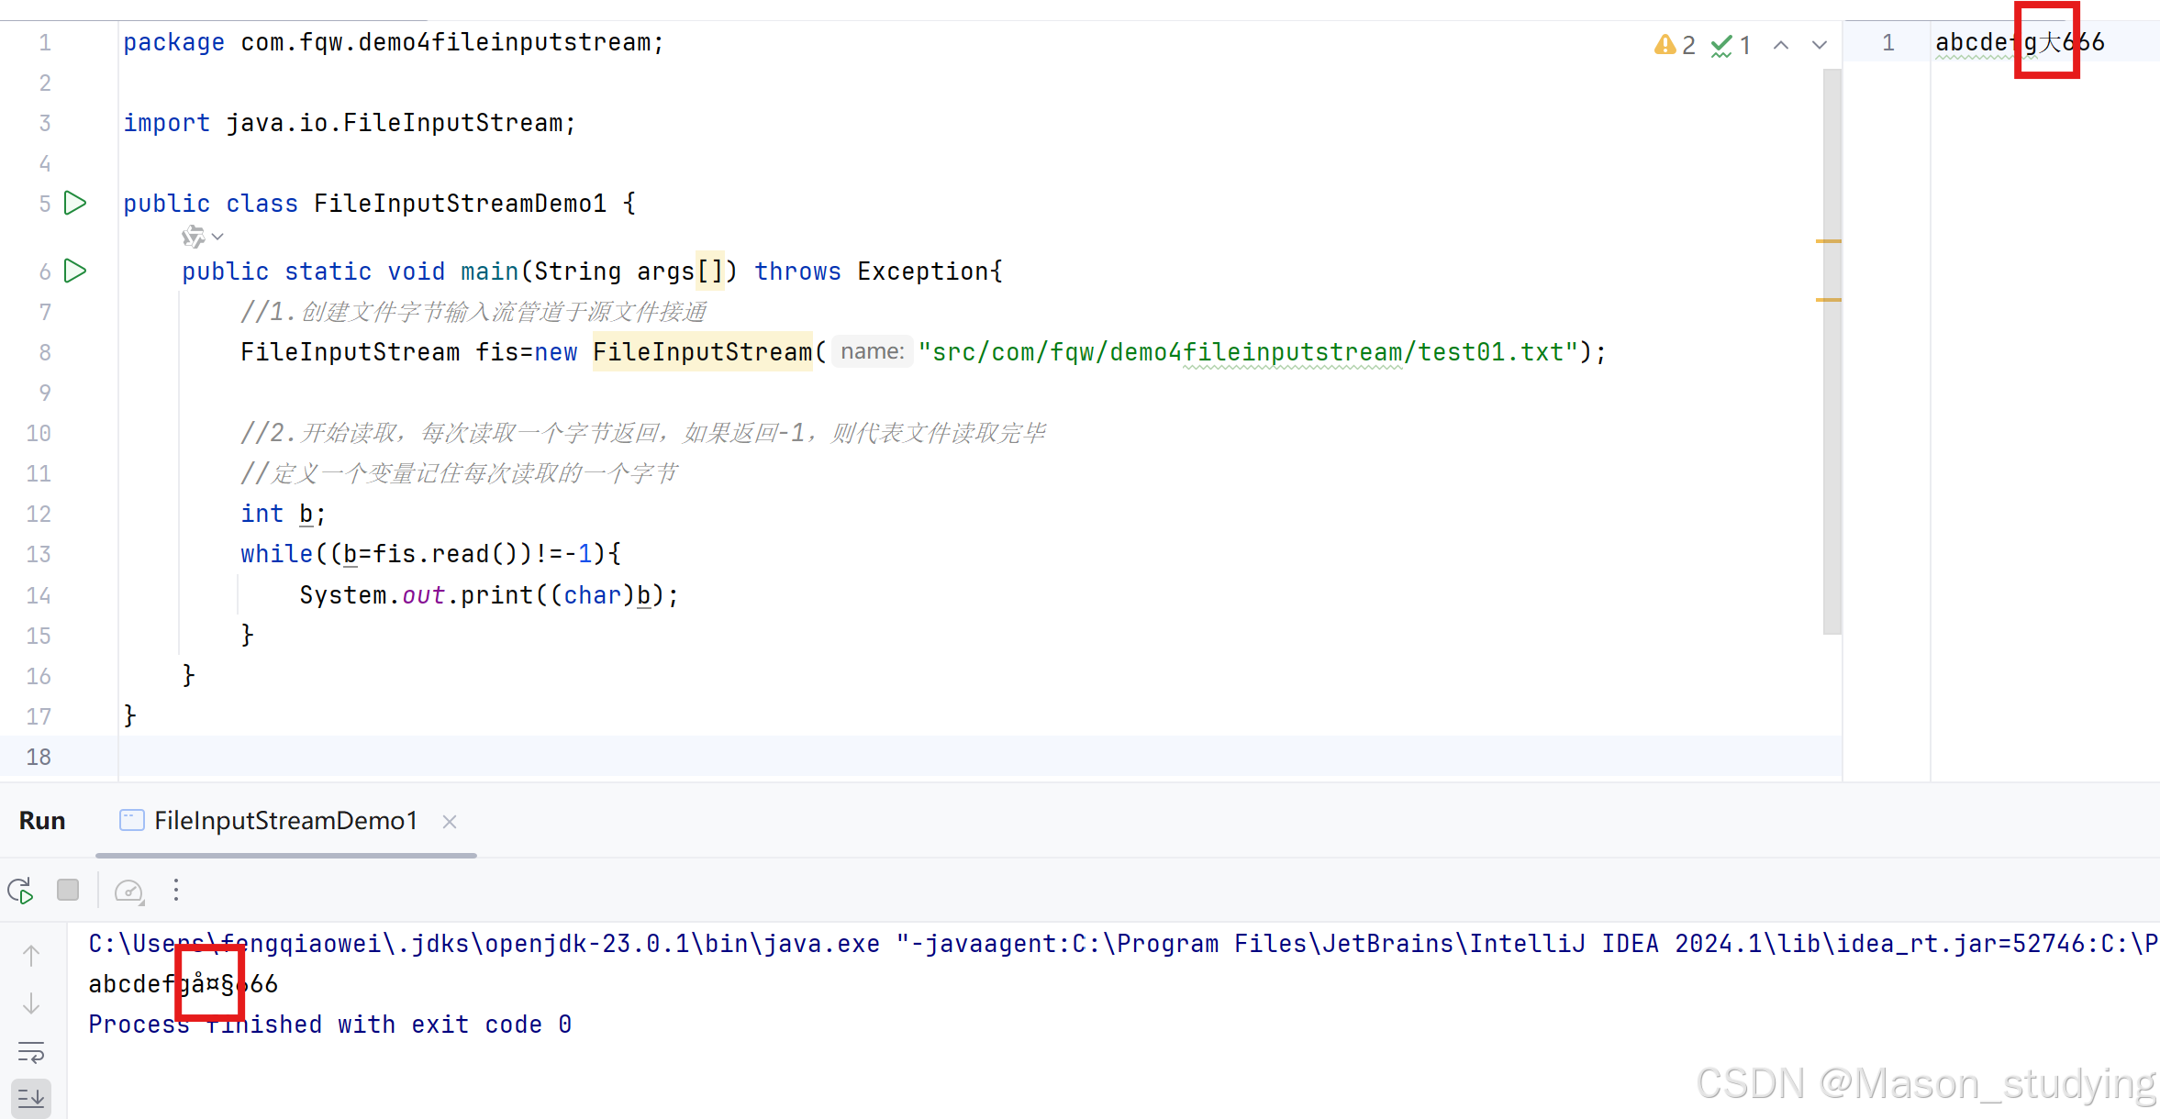Go to next highlighted problem arrow
The image size is (2160, 1119).
pos(1819,45)
